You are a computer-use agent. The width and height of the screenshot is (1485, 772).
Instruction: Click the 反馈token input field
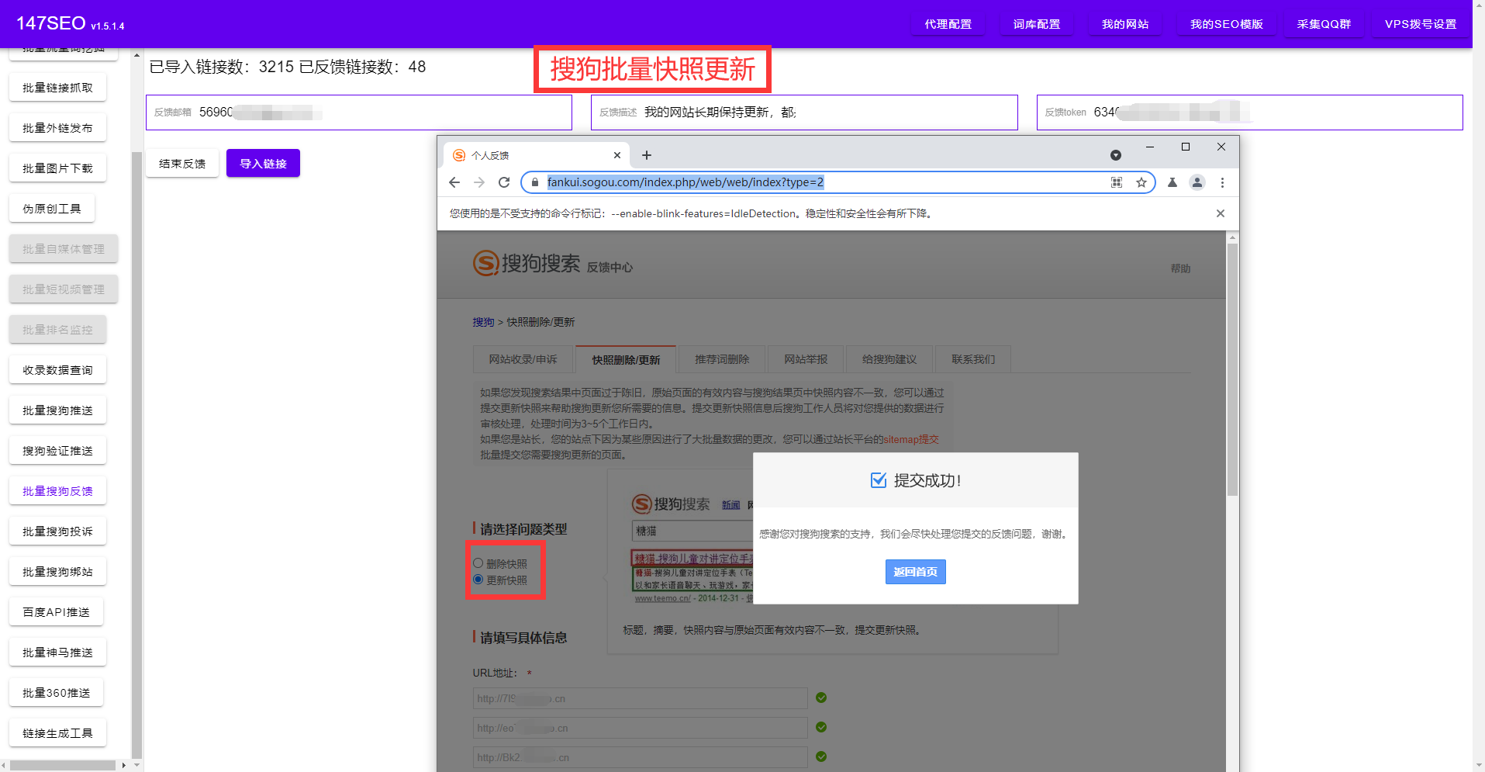pos(1249,113)
